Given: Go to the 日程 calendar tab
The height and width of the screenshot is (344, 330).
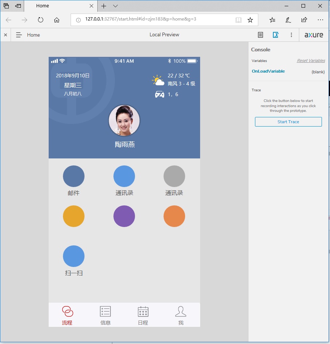Looking at the screenshot, I should tap(143, 315).
